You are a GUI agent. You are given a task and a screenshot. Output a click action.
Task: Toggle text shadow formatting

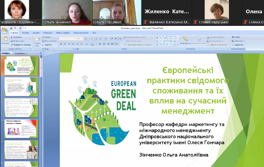[77, 44]
